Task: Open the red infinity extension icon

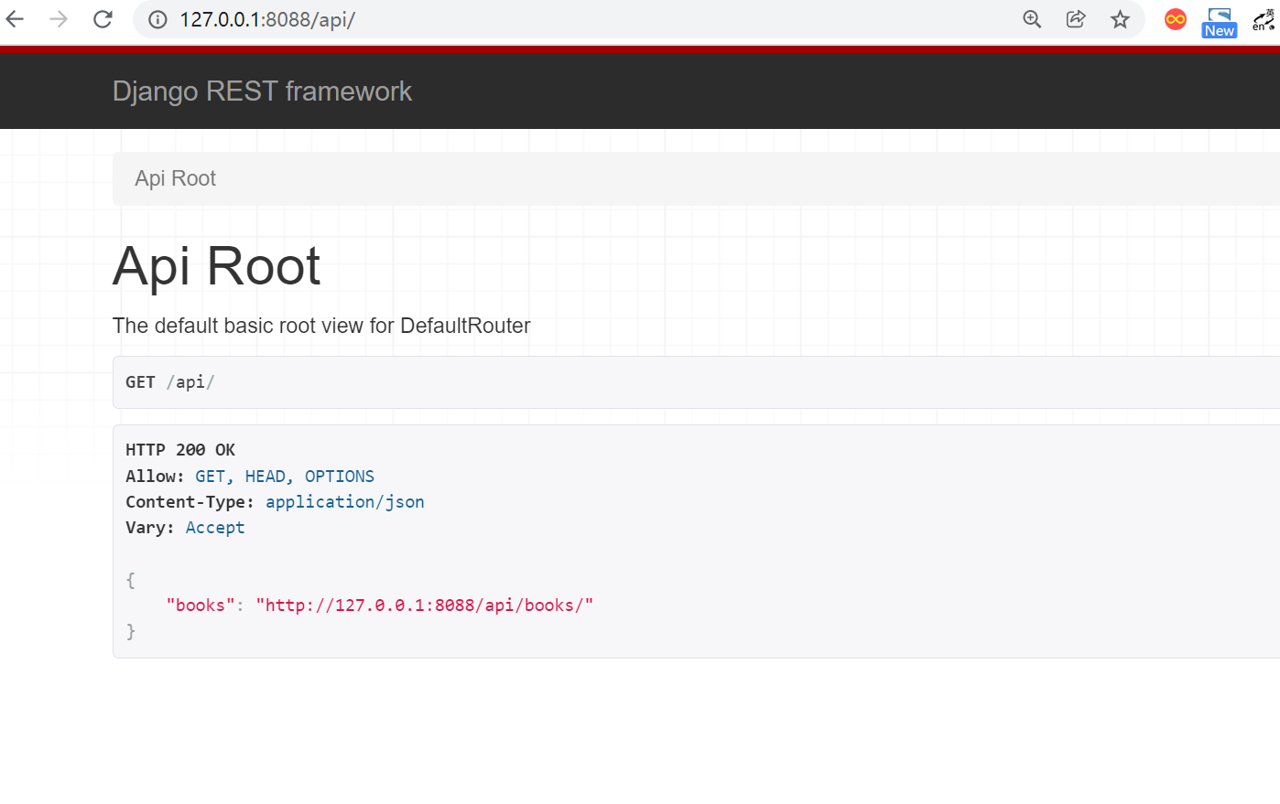Action: coord(1176,19)
